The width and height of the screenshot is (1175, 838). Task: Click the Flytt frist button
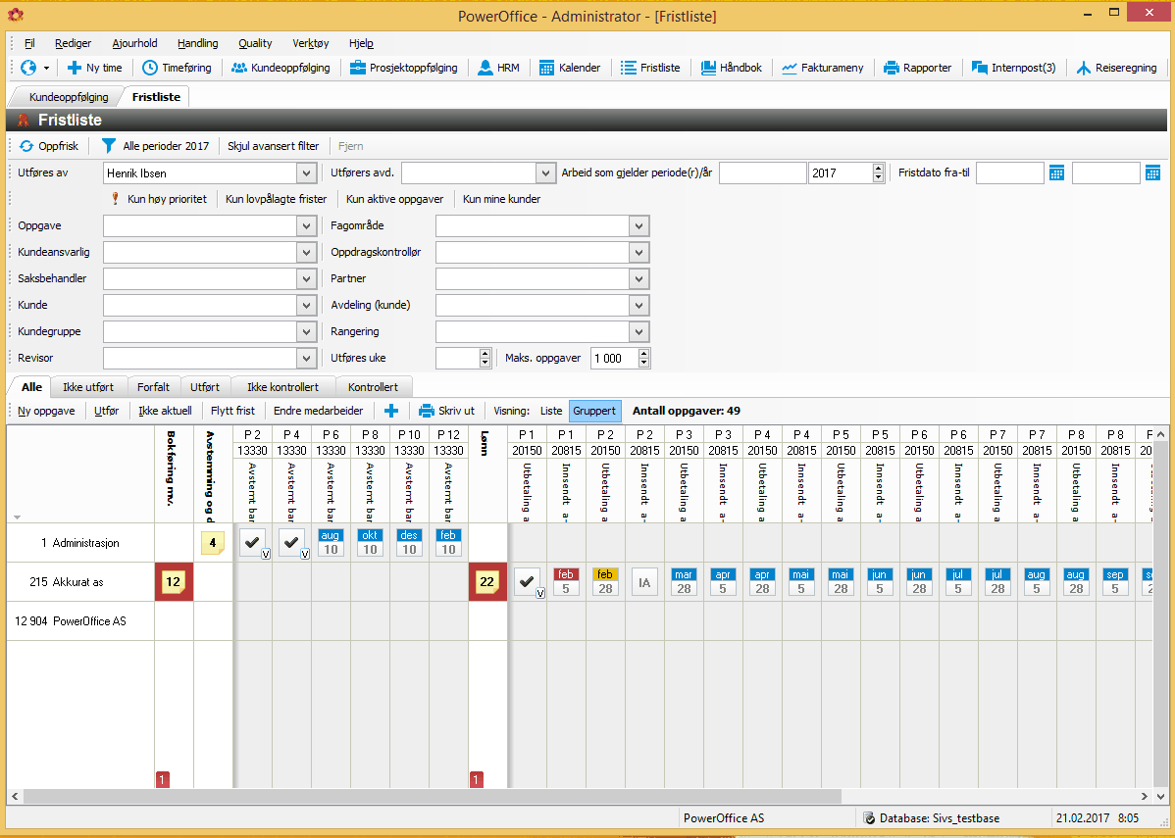pyautogui.click(x=233, y=411)
